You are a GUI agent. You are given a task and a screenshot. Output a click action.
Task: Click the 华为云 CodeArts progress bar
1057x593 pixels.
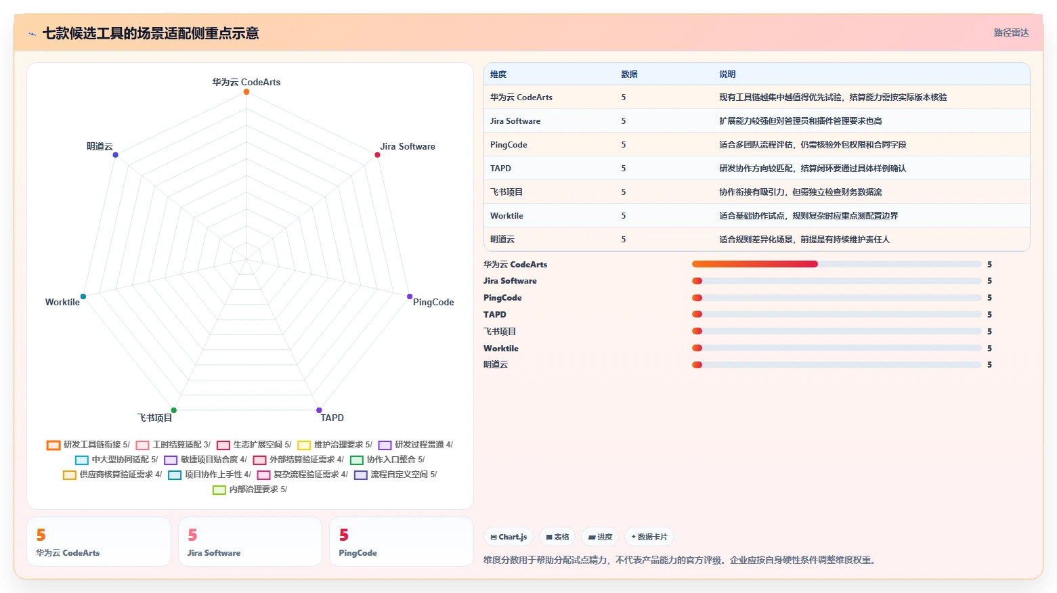[837, 264]
